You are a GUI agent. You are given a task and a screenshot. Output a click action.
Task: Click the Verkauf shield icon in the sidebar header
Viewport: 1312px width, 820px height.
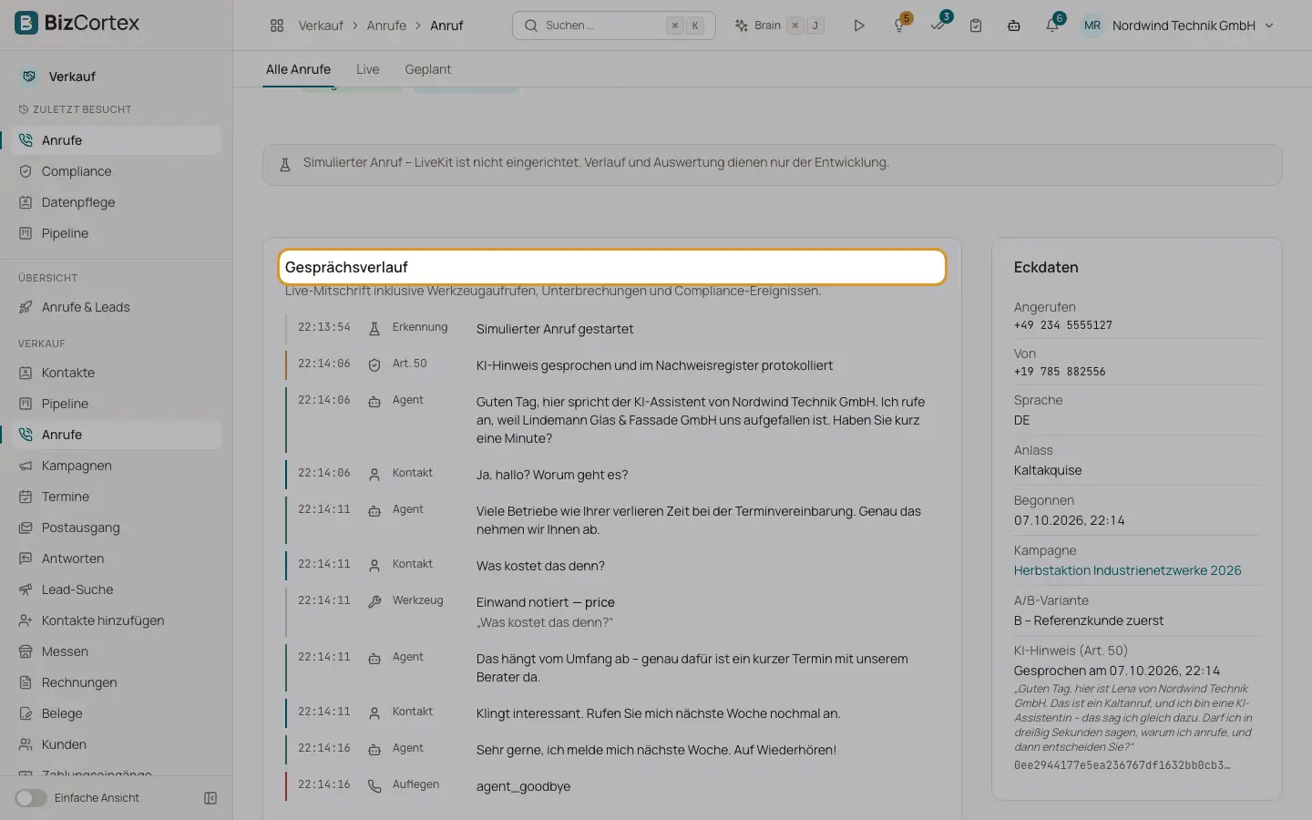tap(29, 77)
